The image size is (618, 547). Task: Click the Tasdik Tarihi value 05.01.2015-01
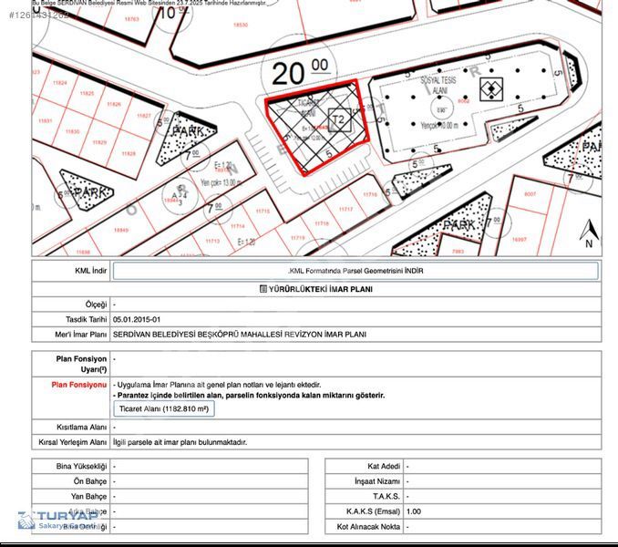point(137,320)
